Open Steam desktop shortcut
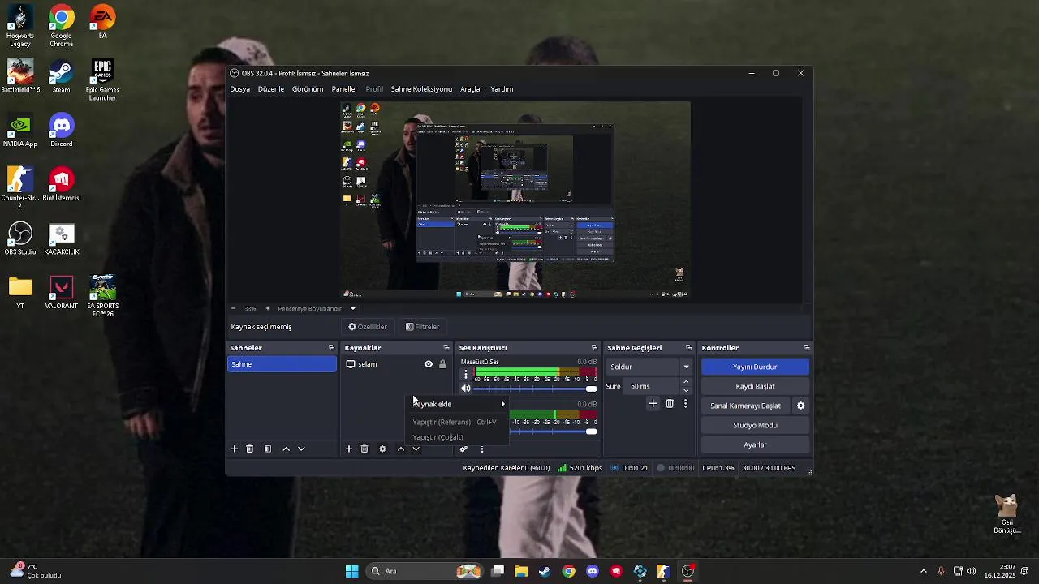 pos(61,77)
